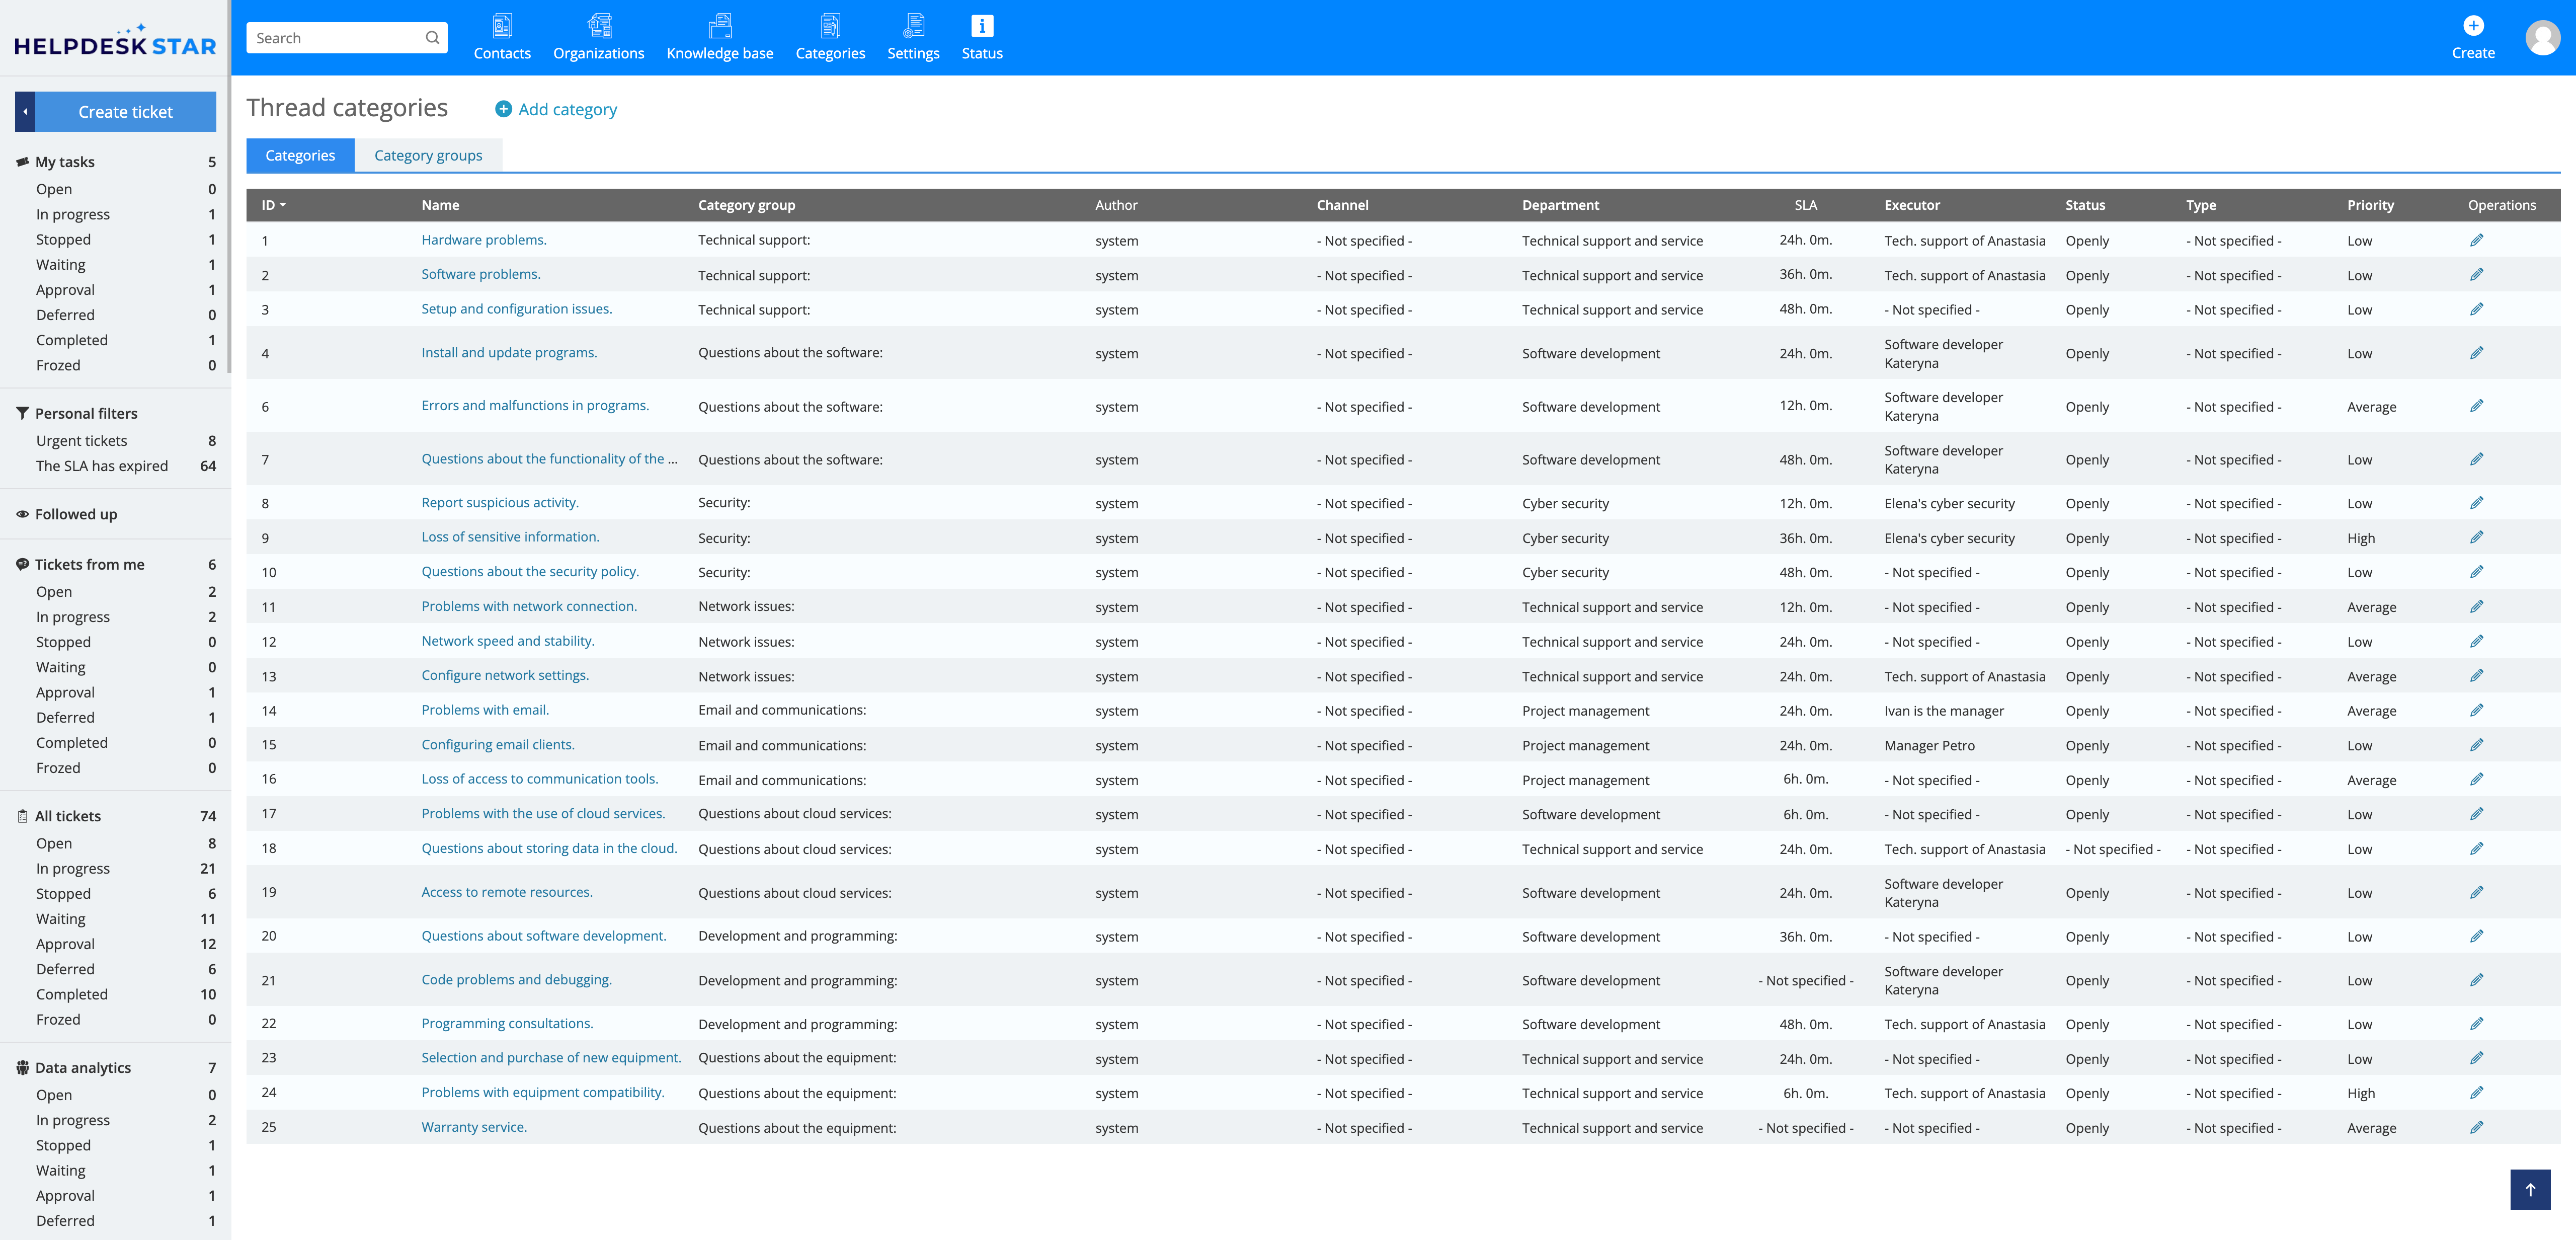Edit the Hardware problems category pencil

[x=2476, y=240]
